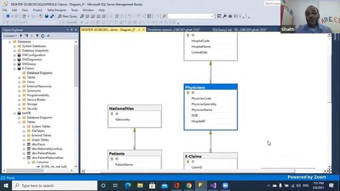Open the Object Explorer window position dropdown
This screenshot has width=340, height=191.
[x=67, y=30]
